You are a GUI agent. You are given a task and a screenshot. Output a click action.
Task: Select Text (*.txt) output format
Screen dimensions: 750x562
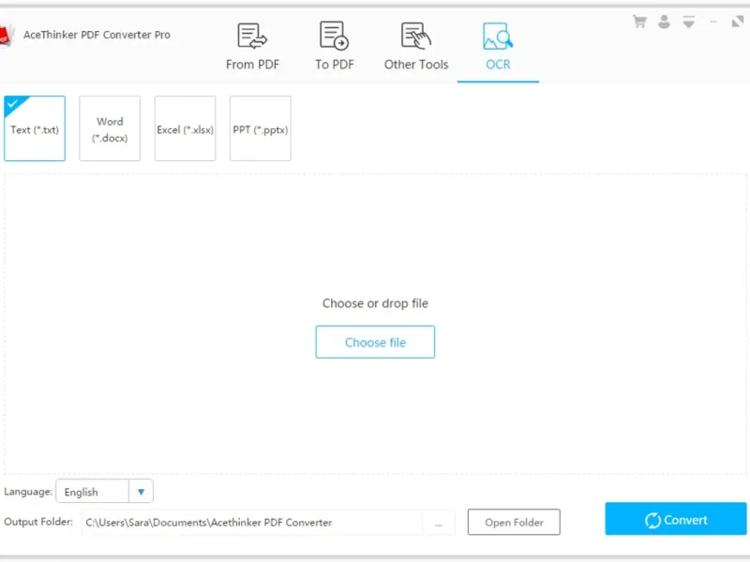(x=35, y=128)
